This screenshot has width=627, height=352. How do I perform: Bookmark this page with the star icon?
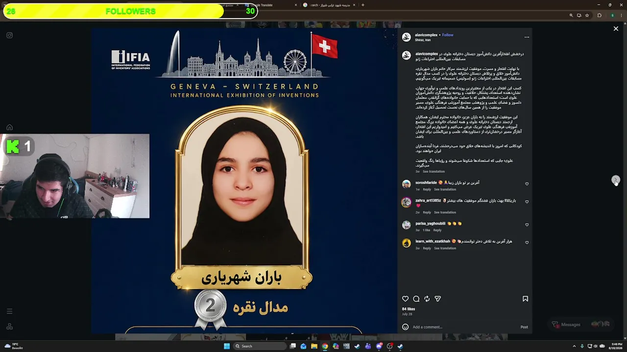click(587, 16)
